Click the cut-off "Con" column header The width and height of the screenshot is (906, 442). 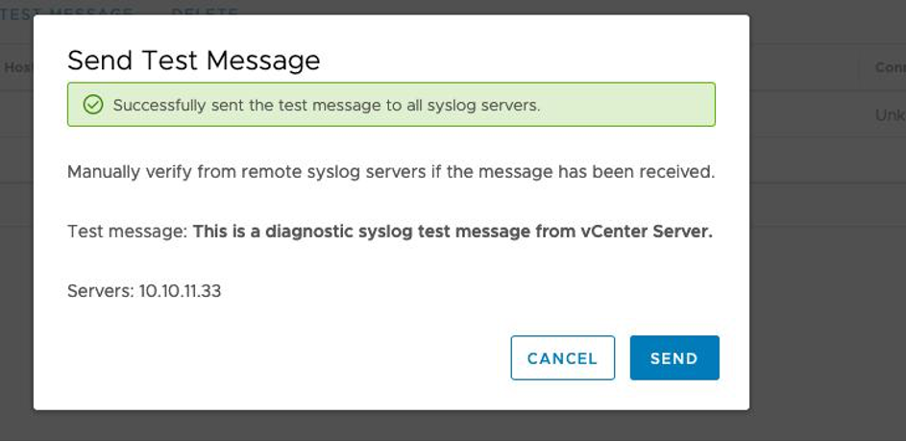tap(890, 68)
